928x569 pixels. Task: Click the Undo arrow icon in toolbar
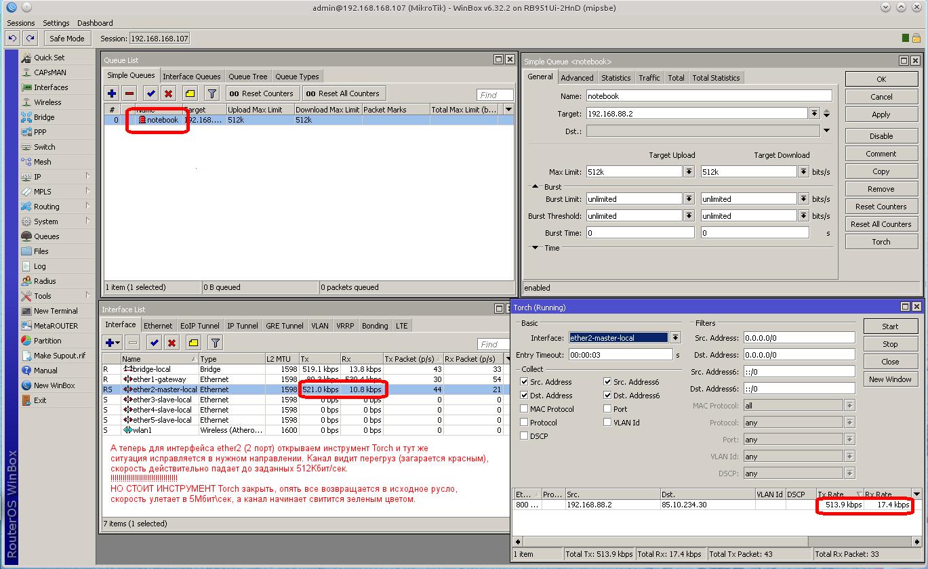tap(12, 39)
